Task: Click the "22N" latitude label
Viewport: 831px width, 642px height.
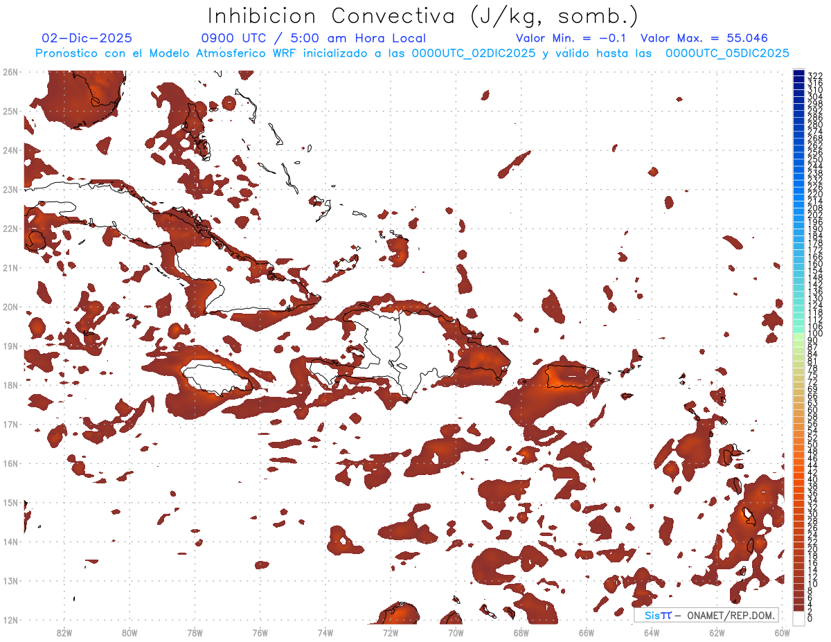Action: 10,229
